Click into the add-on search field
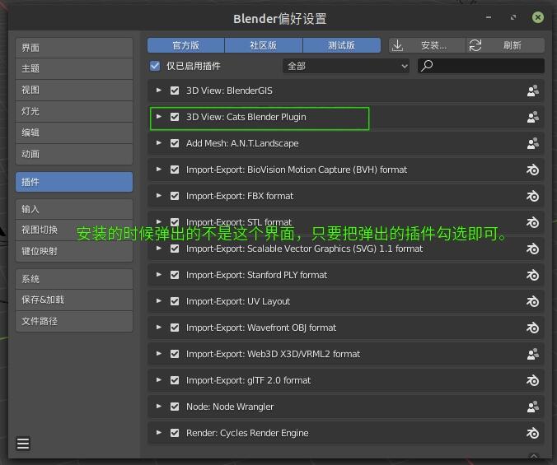Viewport: 557px width, 465px height. coord(481,66)
